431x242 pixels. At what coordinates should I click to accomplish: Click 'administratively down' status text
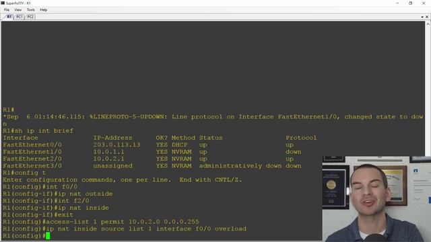pyautogui.click(x=240, y=166)
